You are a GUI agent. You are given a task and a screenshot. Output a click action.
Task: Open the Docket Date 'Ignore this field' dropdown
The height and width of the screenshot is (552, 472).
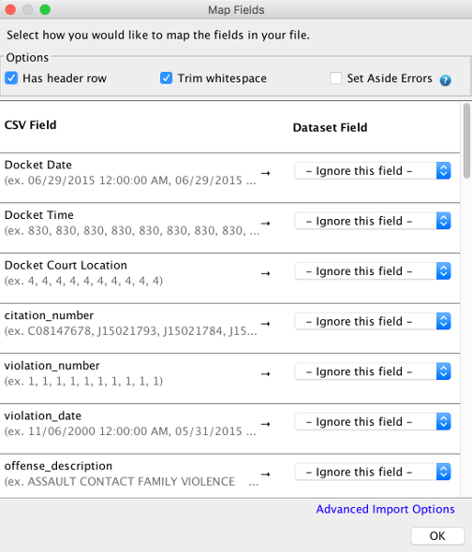373,170
